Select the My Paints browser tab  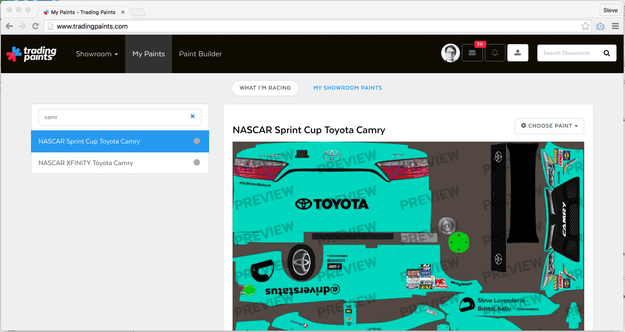tap(83, 12)
